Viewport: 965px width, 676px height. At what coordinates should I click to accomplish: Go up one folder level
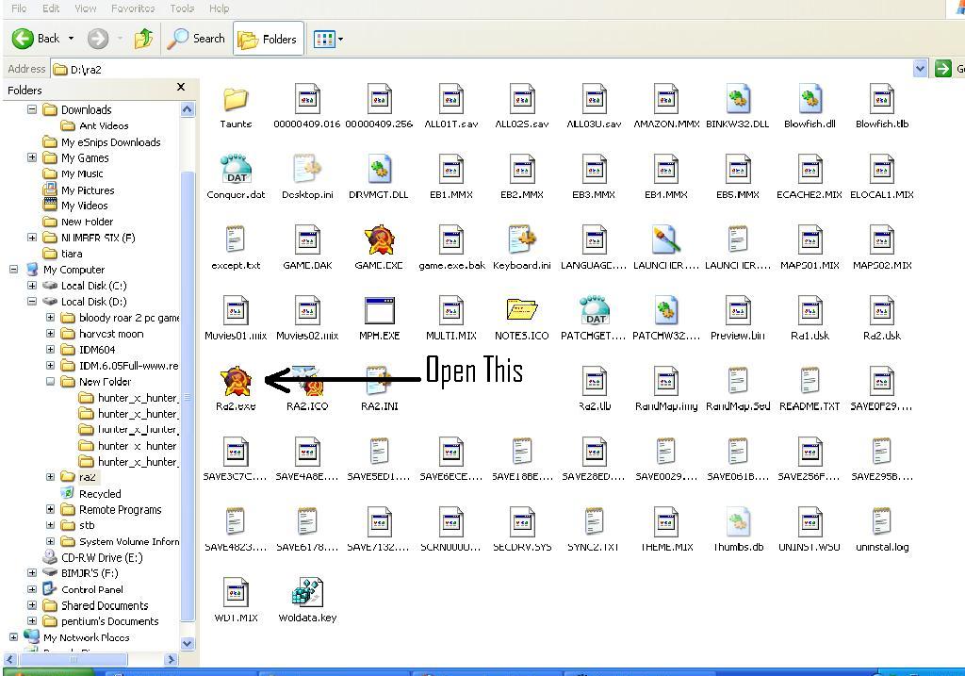pyautogui.click(x=143, y=39)
